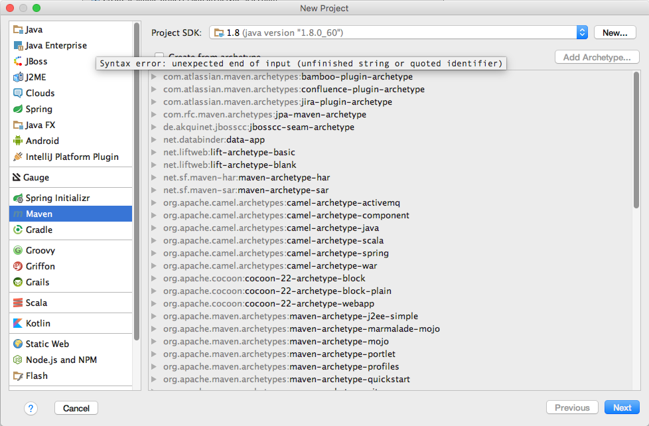This screenshot has width=649, height=426.
Task: Select camel-archetype-war row
Action: (390, 266)
